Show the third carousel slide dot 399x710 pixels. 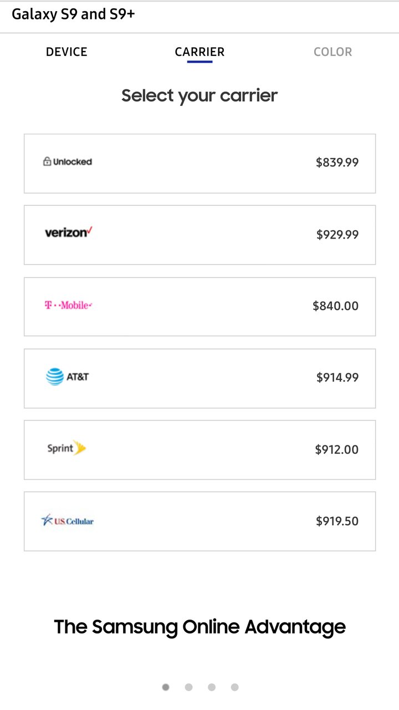click(212, 687)
